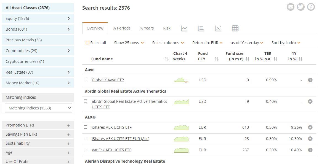The image size is (319, 164).
Task: Open the table grid view tab
Action: 235,28
